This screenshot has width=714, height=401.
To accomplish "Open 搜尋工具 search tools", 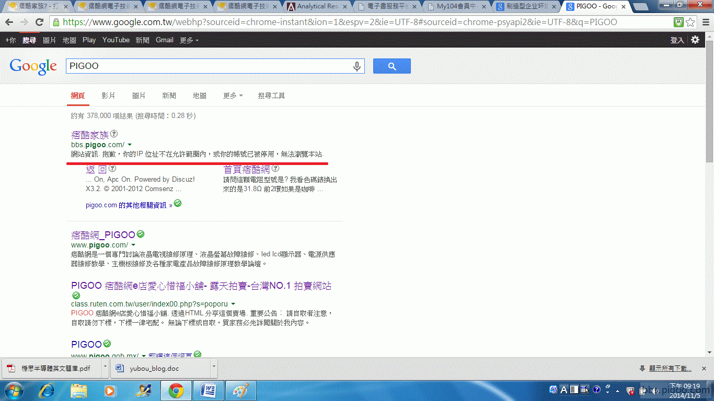I will [271, 96].
